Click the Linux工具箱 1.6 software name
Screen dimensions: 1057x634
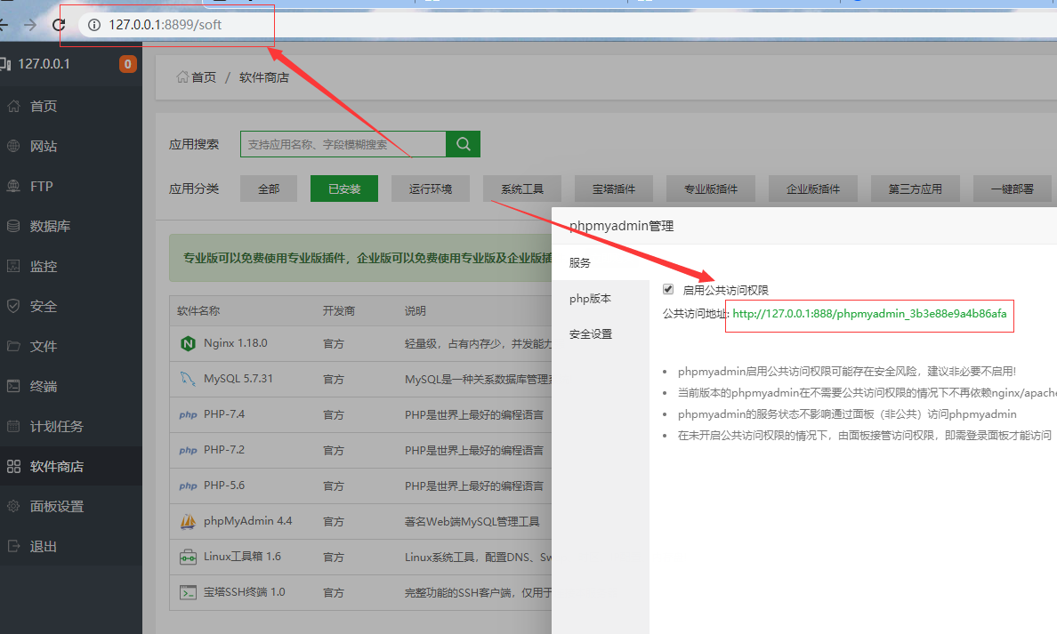242,557
